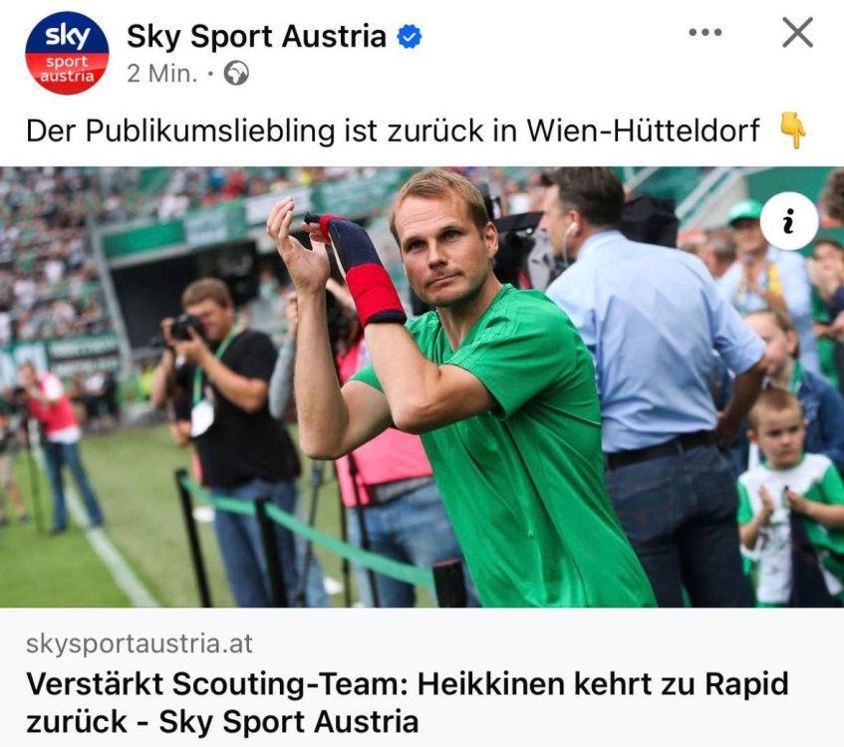Dismiss the post with the X icon
Viewport: 844px width, 747px height.
797,32
